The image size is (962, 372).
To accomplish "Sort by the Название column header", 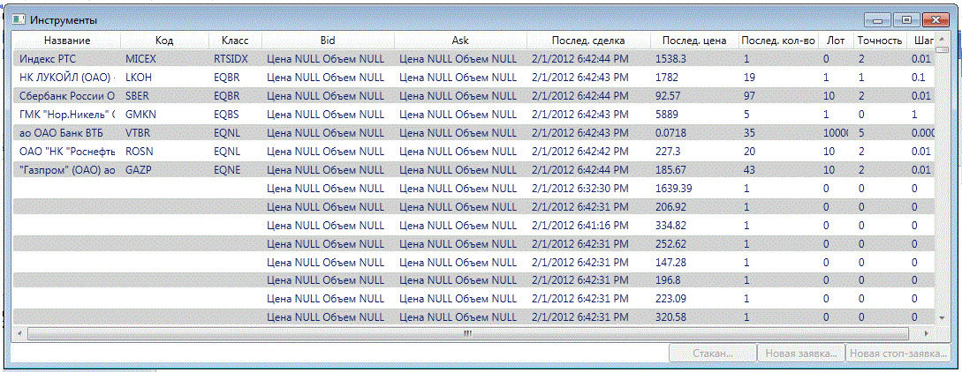I will tap(67, 41).
